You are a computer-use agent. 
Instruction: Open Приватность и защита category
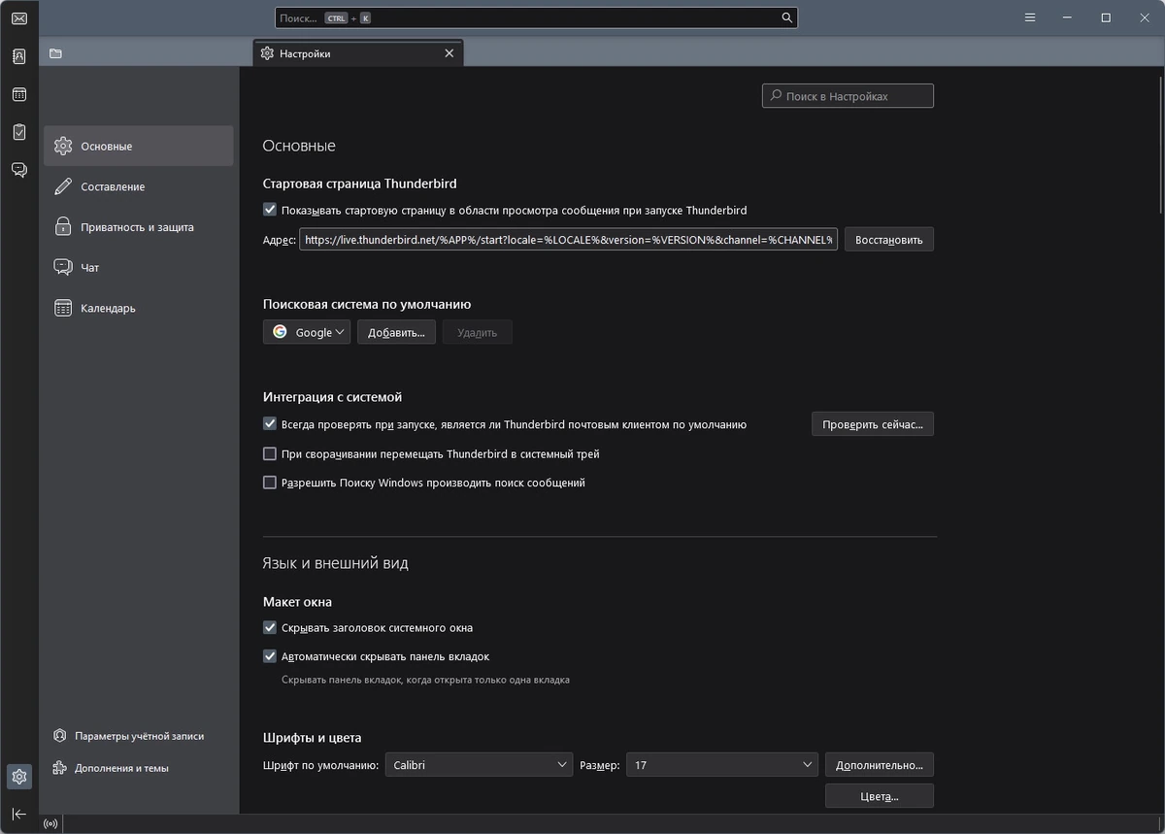pyautogui.click(x=139, y=227)
